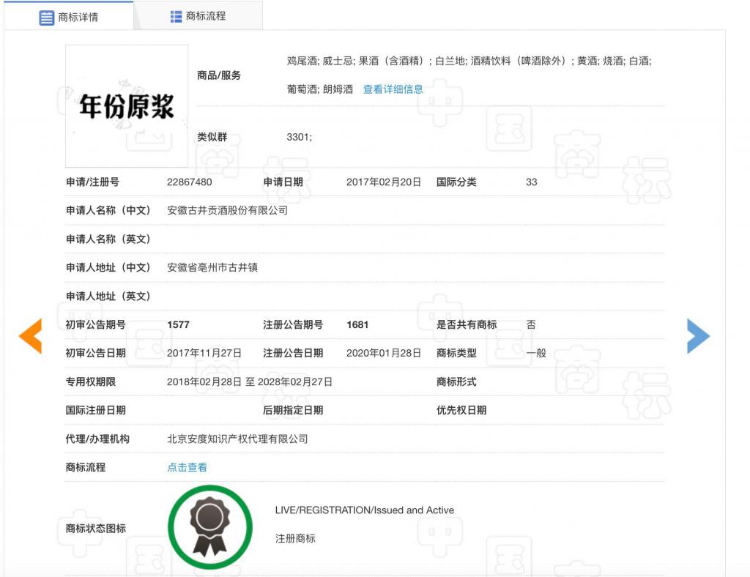Click the 类似群 label
Screen dimensions: 750x577
pos(212,137)
